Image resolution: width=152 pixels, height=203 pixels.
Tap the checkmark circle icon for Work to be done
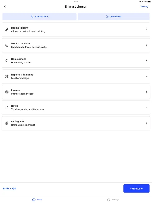[7, 45]
